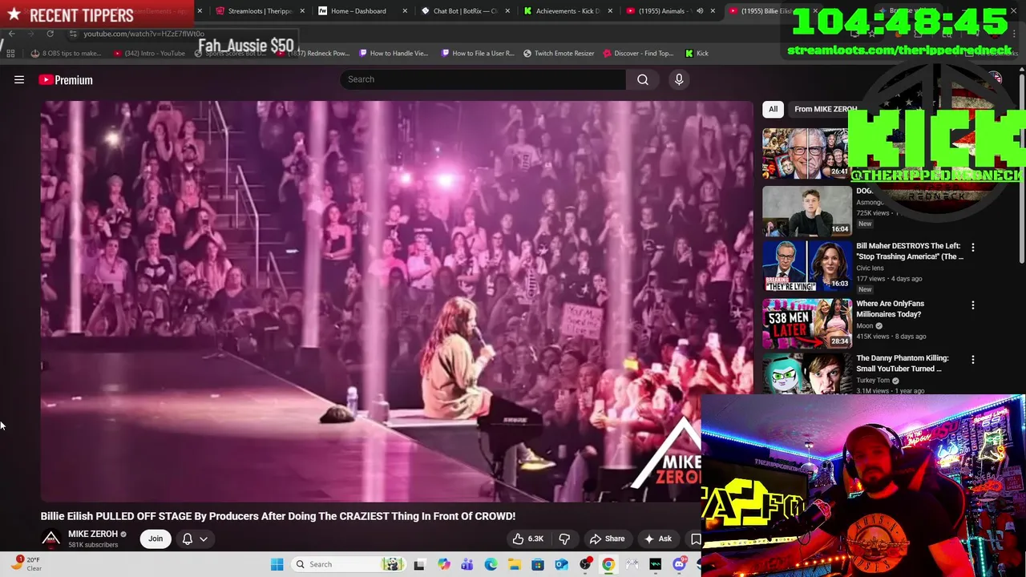
Task: Mute the Animals tab audio icon
Action: [700, 10]
